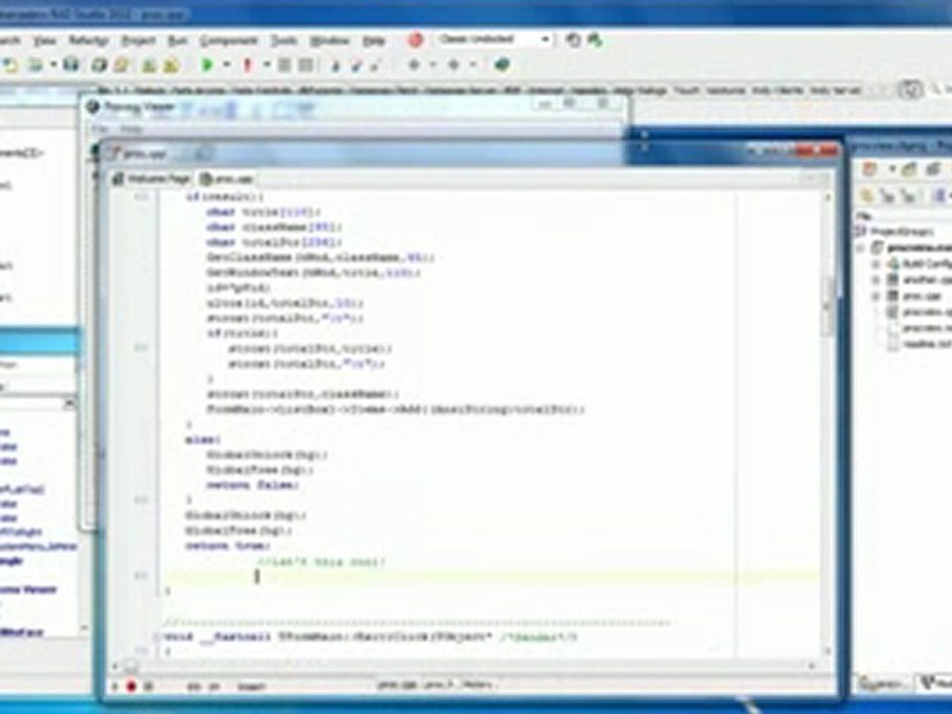Open the dropdown next to forward navigation arrow
The width and height of the screenshot is (952, 714).
[x=472, y=64]
